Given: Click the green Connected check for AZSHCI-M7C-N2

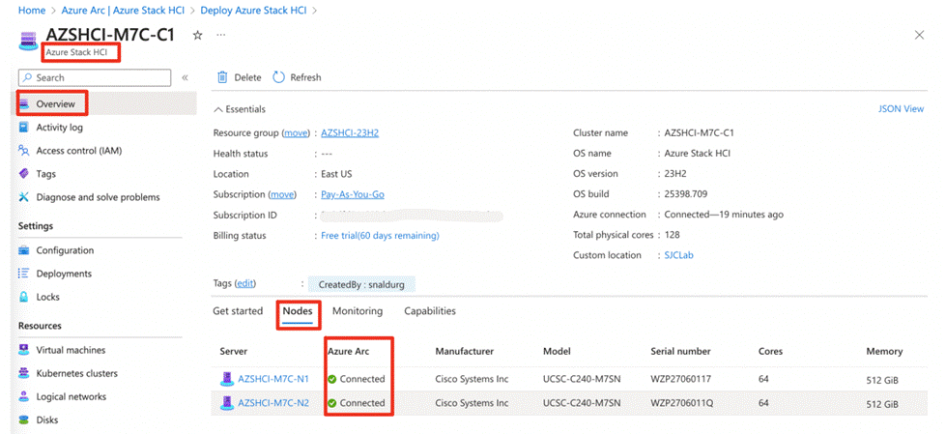Looking at the screenshot, I should tap(331, 403).
